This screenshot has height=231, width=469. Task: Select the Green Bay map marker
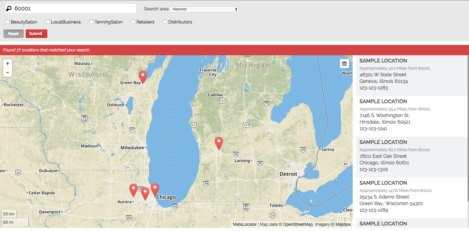143,77
